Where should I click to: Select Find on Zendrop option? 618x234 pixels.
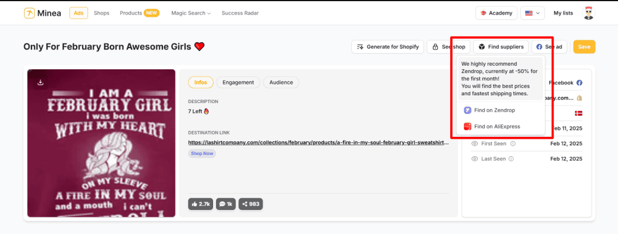coord(500,110)
